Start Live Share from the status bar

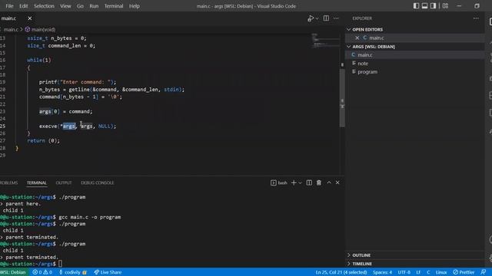[x=108, y=272]
